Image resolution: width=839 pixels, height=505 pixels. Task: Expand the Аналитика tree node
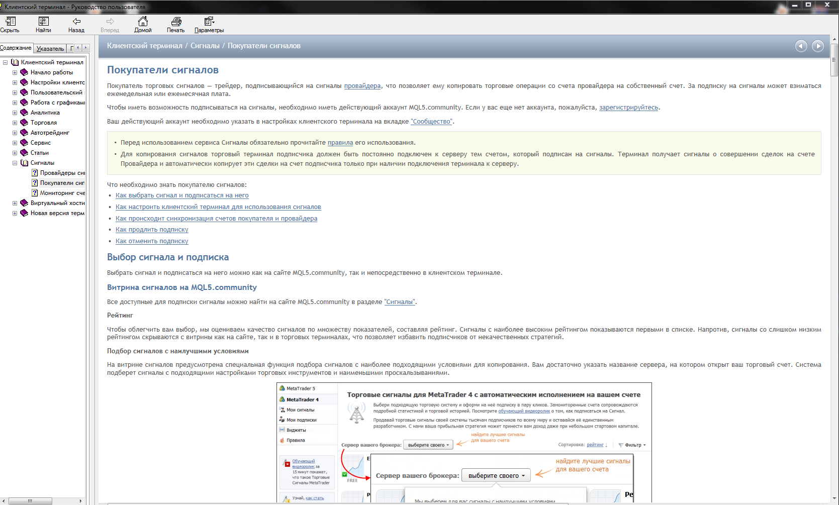[x=15, y=113]
